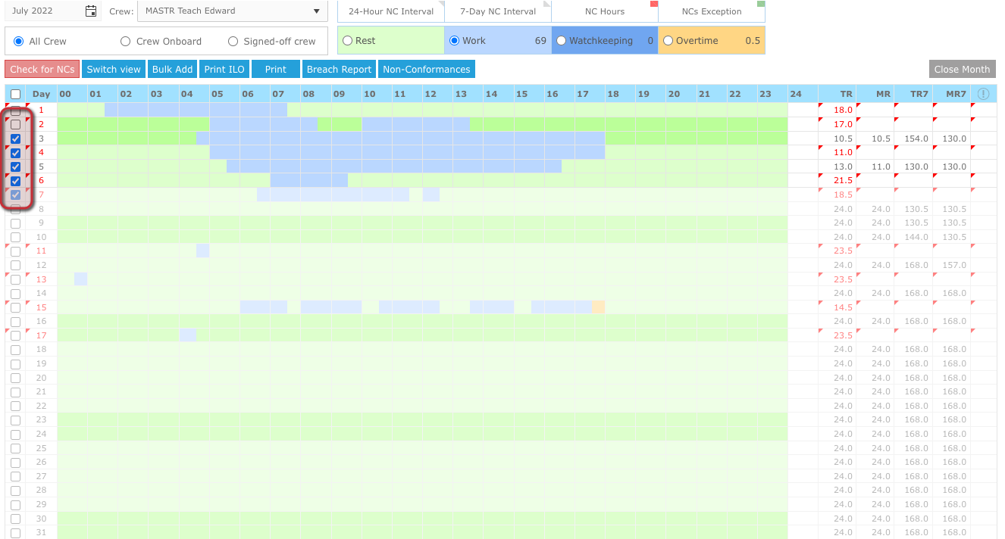Click the orange overtime block on day 15
1005x539 pixels.
(x=598, y=307)
